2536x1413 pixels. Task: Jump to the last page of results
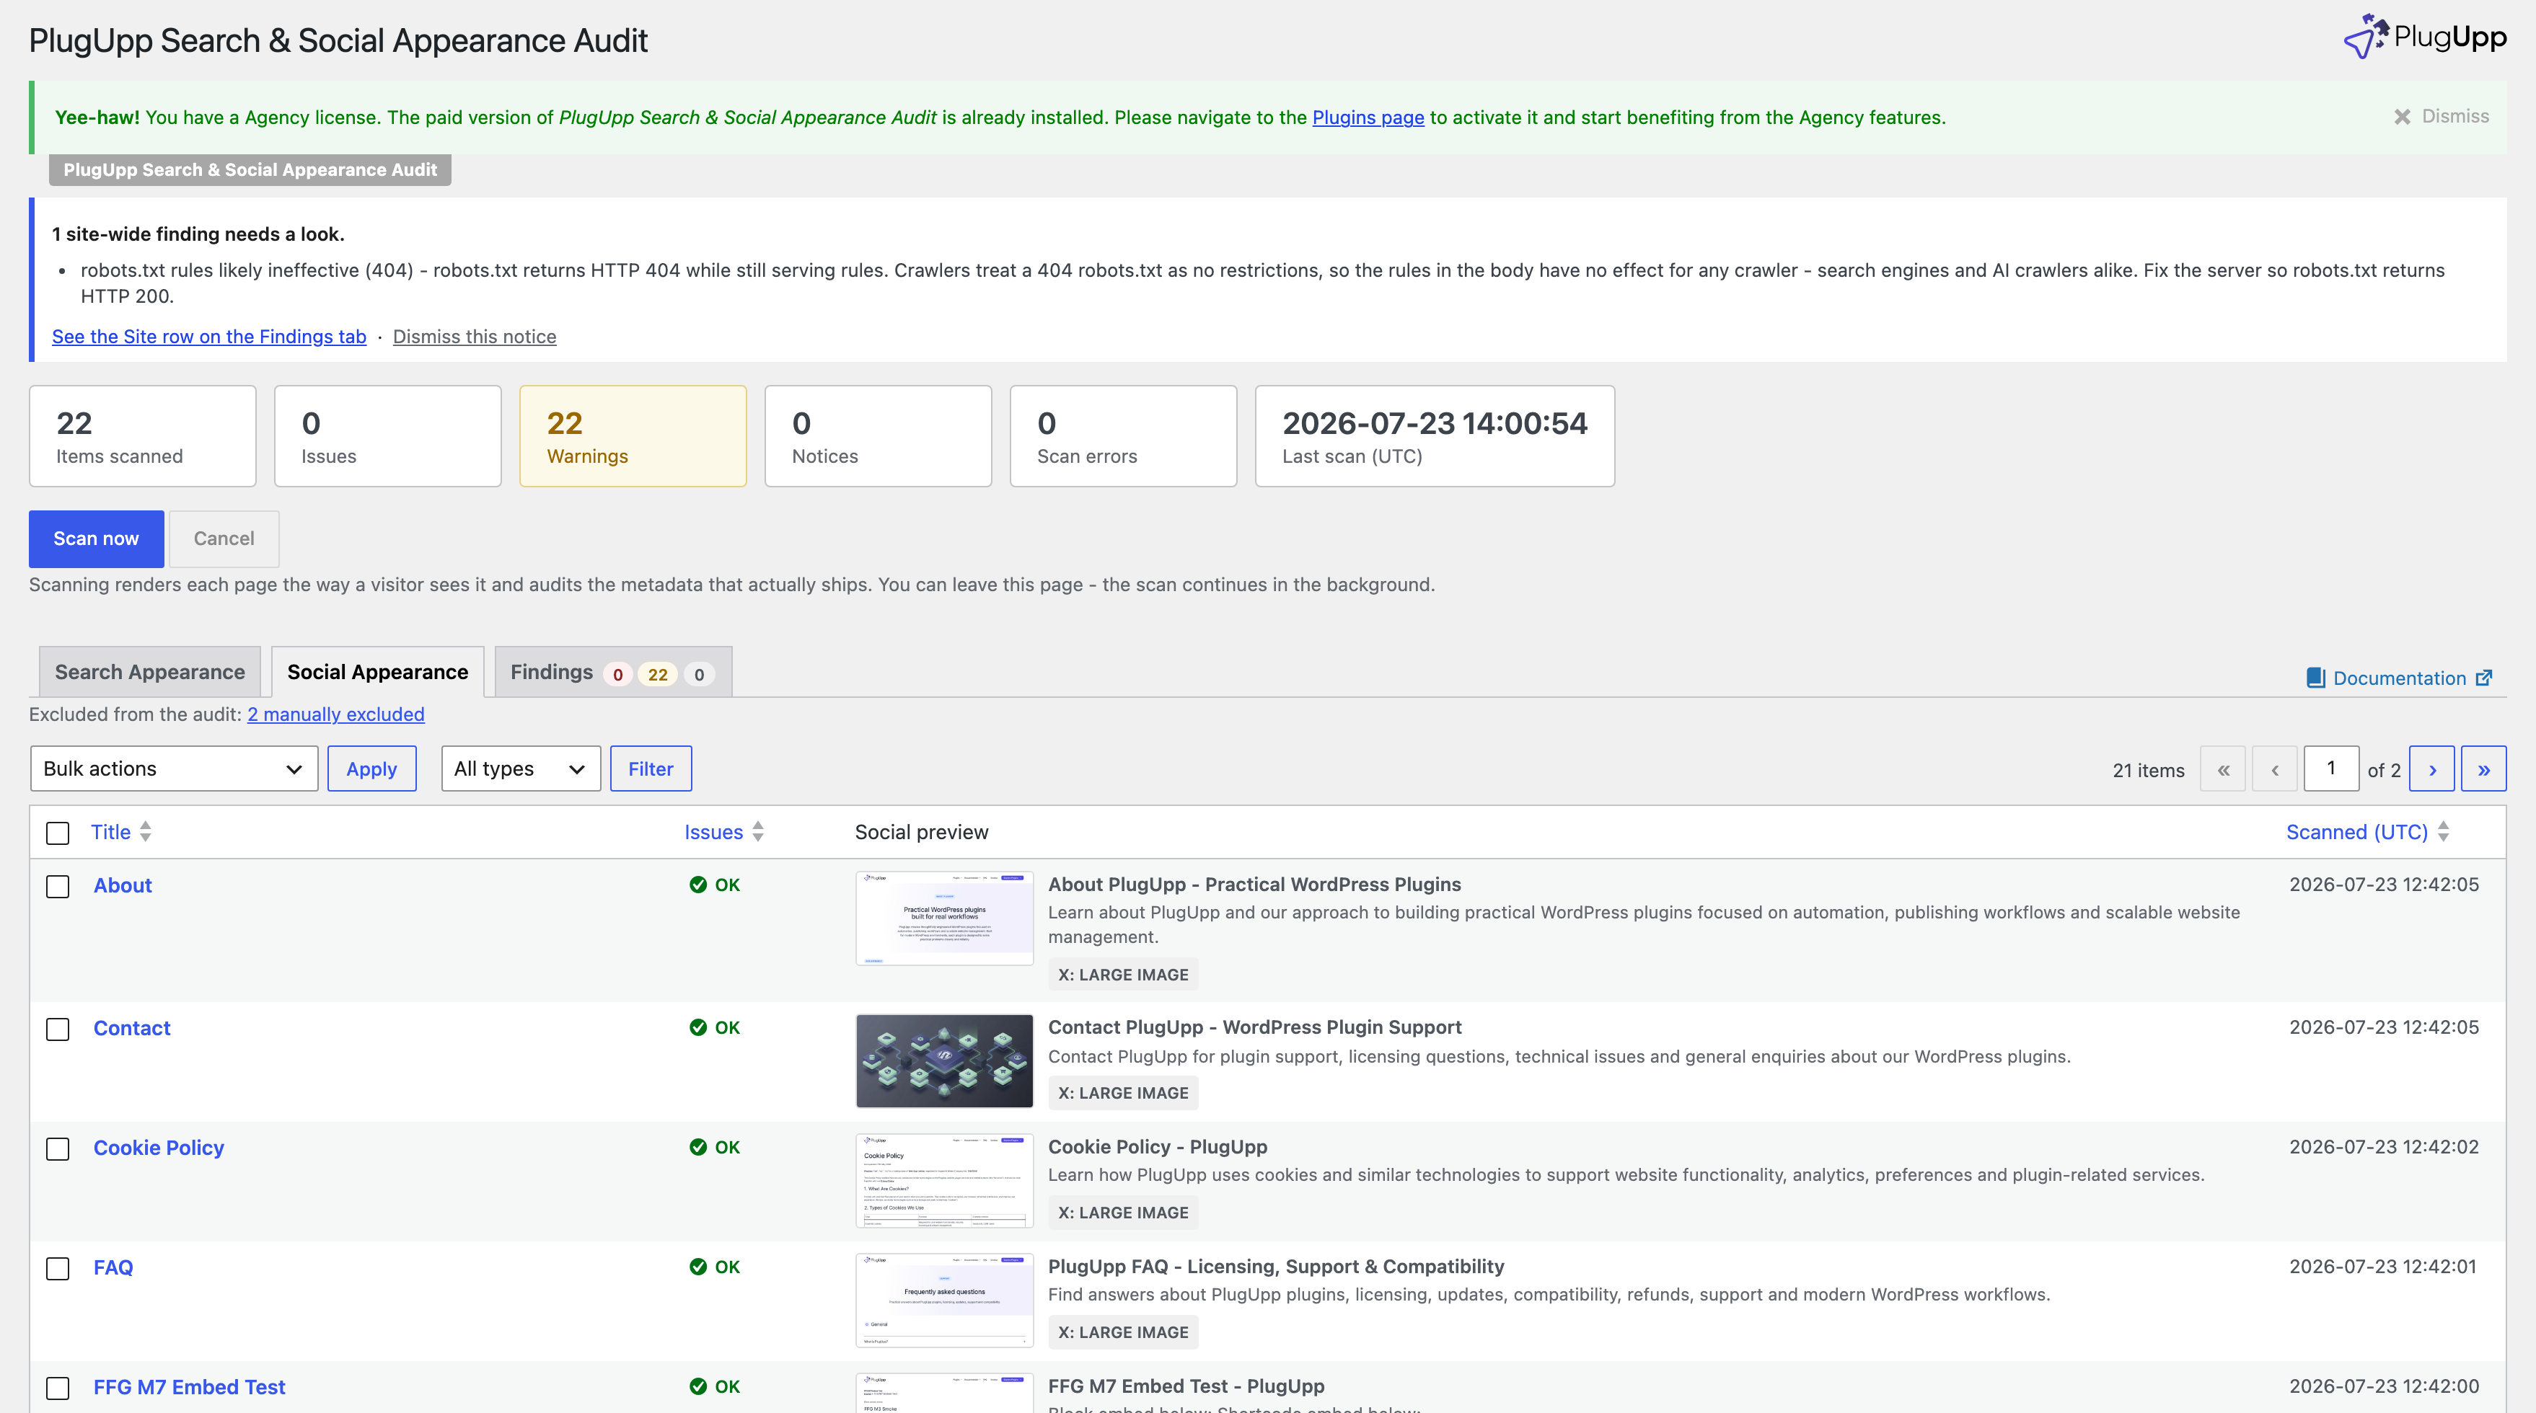tap(2484, 769)
